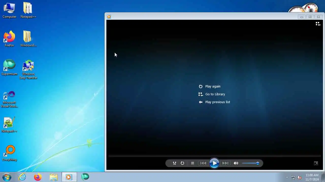This screenshot has height=182, width=325.
Task: Open the clock showing 11:08 AM
Action: coord(312,177)
